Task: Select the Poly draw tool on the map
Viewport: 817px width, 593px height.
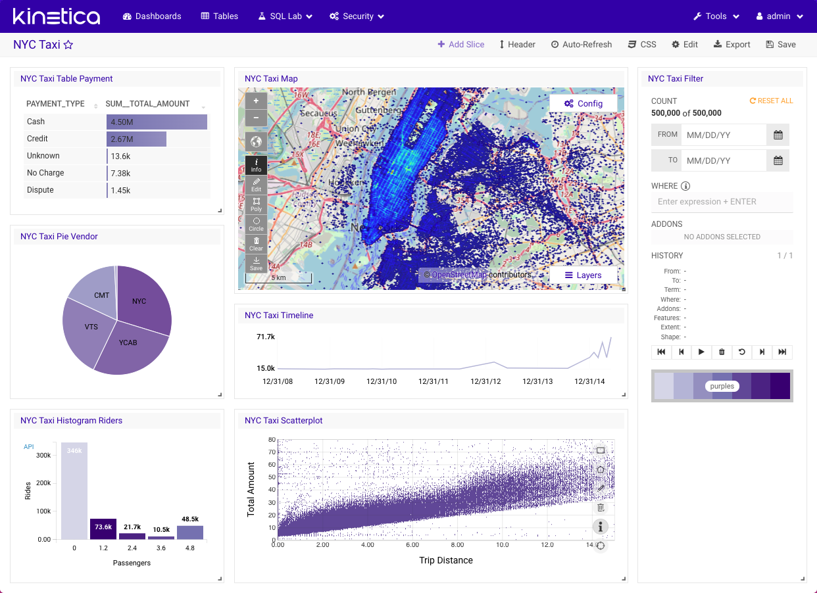Action: point(256,205)
